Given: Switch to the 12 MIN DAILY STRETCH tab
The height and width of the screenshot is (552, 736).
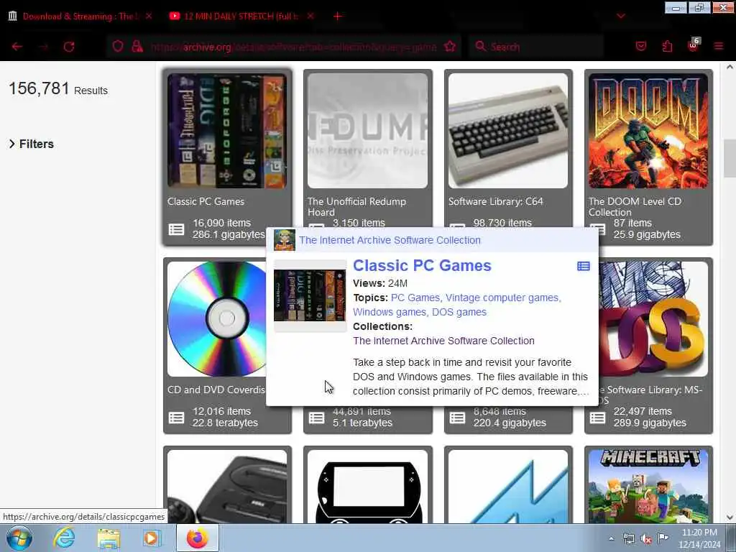Looking at the screenshot, I should tap(241, 16).
